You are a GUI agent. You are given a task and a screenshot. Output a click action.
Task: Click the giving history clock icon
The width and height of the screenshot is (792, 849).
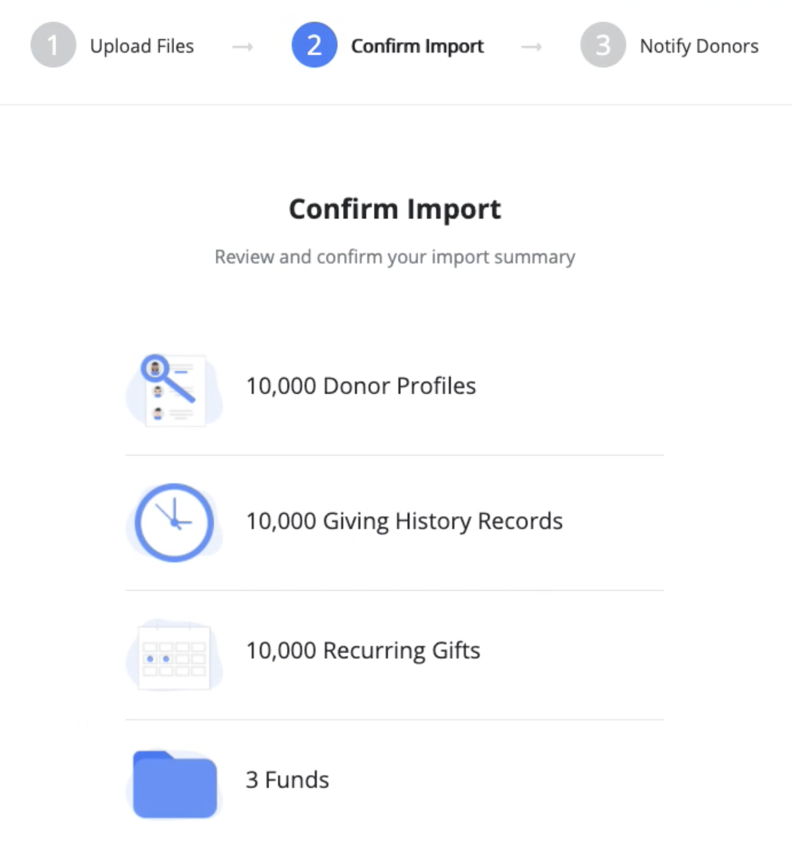[174, 522]
